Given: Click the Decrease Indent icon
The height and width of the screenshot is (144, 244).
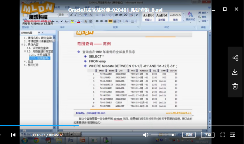Looking at the screenshot, I should [x=116, y=15].
